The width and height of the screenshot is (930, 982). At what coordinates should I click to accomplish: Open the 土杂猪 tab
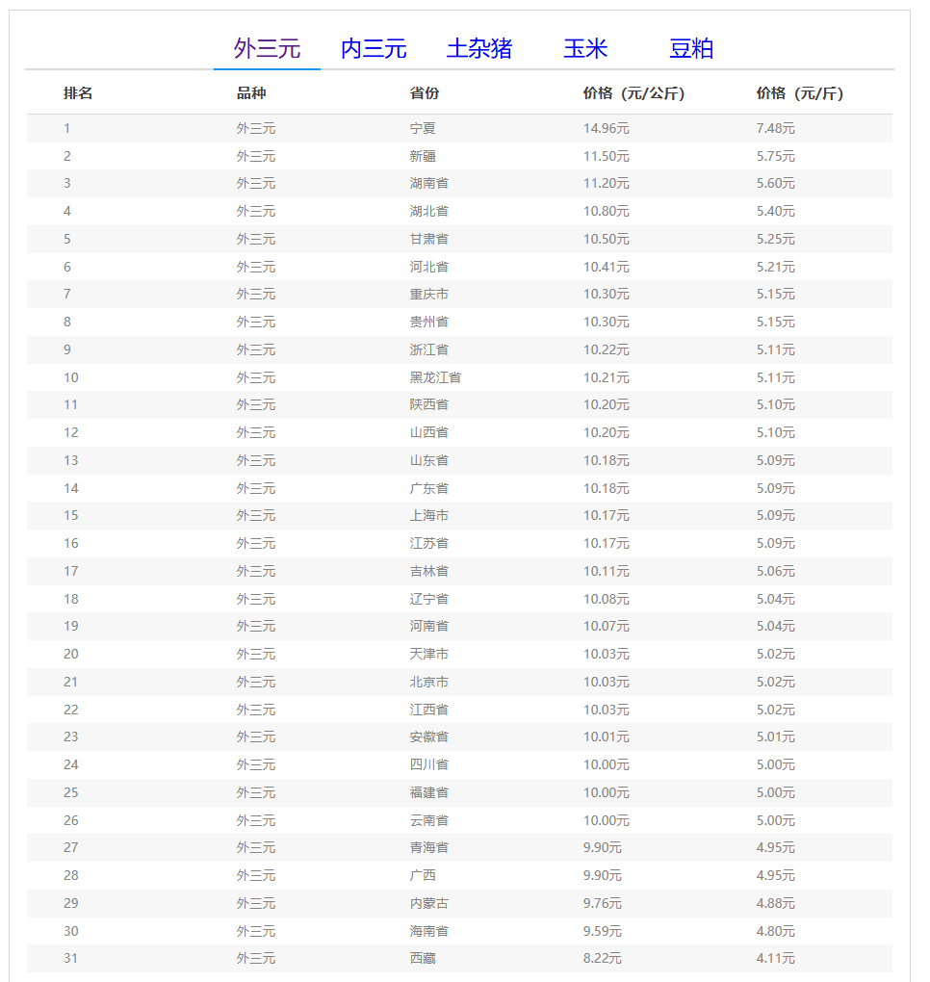point(479,48)
